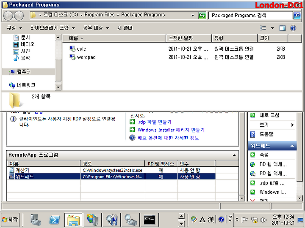
Task: Expand 로컬 디스크 (C:) breadcrumb arrow
Action: 81,15
